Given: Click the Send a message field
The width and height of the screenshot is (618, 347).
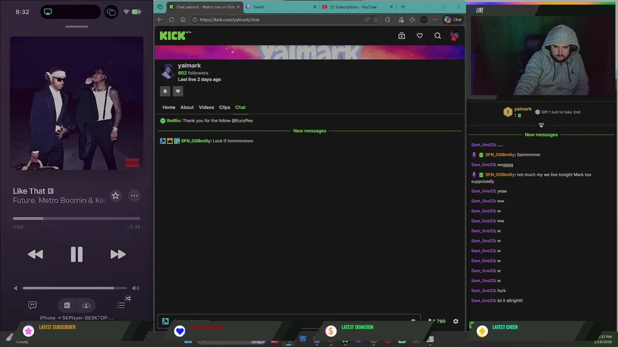Looking at the screenshot, I should [x=289, y=321].
